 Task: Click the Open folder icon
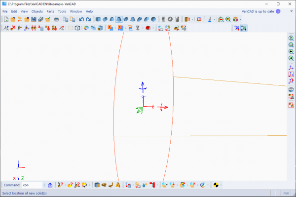point(13,19)
